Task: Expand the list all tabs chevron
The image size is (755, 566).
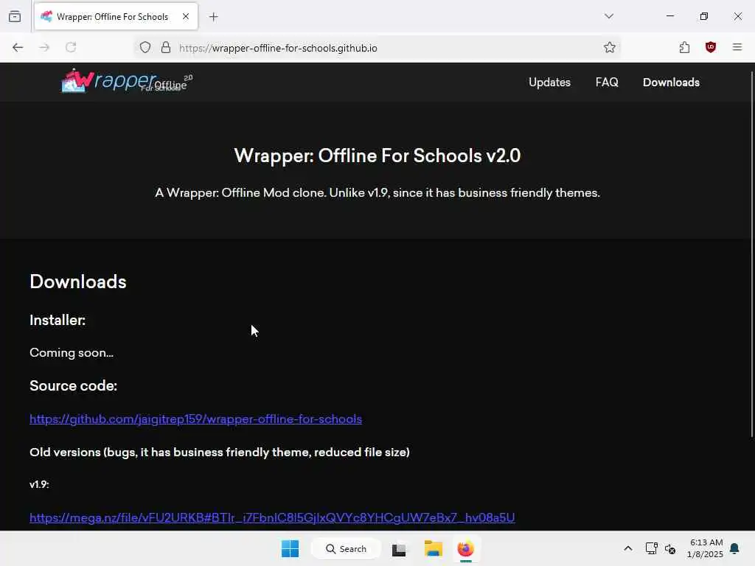Action: click(x=609, y=16)
